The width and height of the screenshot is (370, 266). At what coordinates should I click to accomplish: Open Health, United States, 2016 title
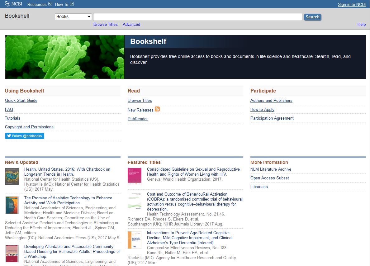(67, 172)
